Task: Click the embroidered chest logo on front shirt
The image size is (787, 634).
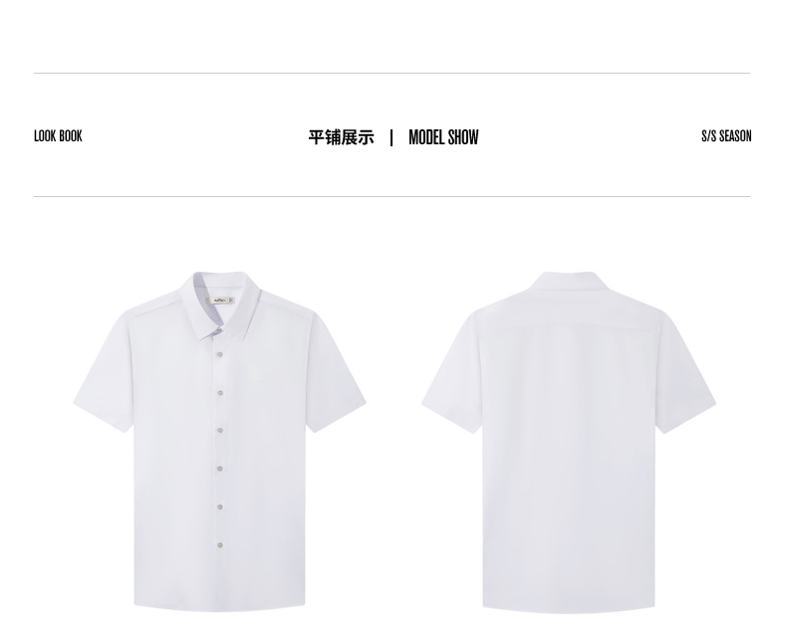Action: (258, 383)
